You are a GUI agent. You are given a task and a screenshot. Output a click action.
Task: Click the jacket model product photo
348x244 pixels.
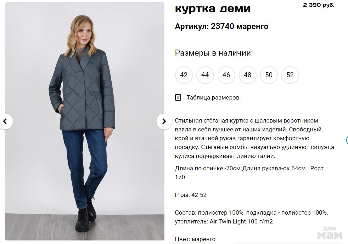(x=85, y=121)
